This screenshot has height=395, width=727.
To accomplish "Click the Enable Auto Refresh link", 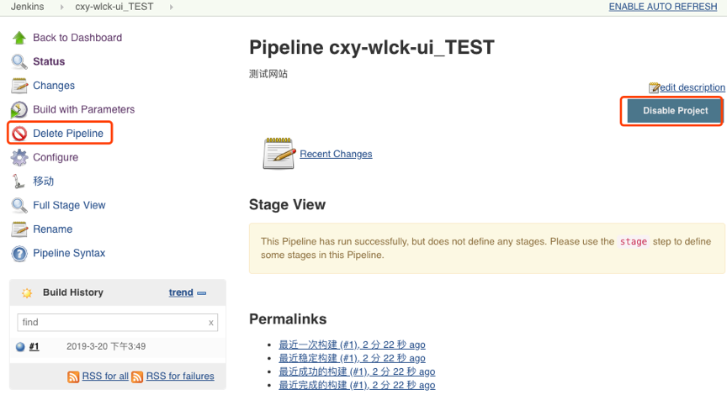I will tap(664, 7).
